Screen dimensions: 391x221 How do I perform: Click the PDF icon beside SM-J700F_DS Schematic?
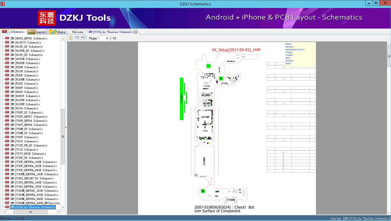click(x=7, y=112)
